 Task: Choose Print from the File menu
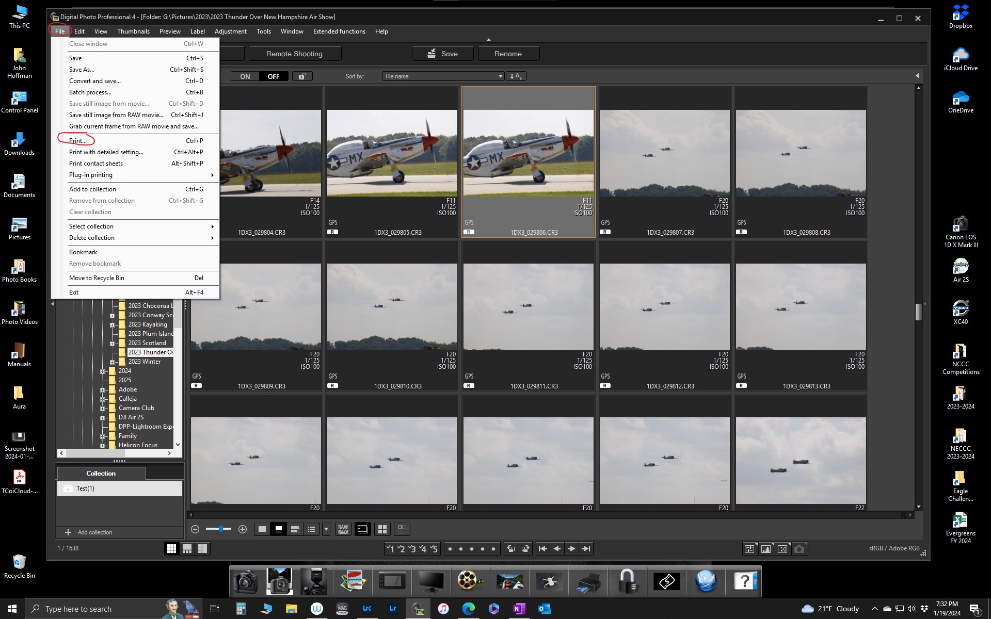pyautogui.click(x=77, y=140)
